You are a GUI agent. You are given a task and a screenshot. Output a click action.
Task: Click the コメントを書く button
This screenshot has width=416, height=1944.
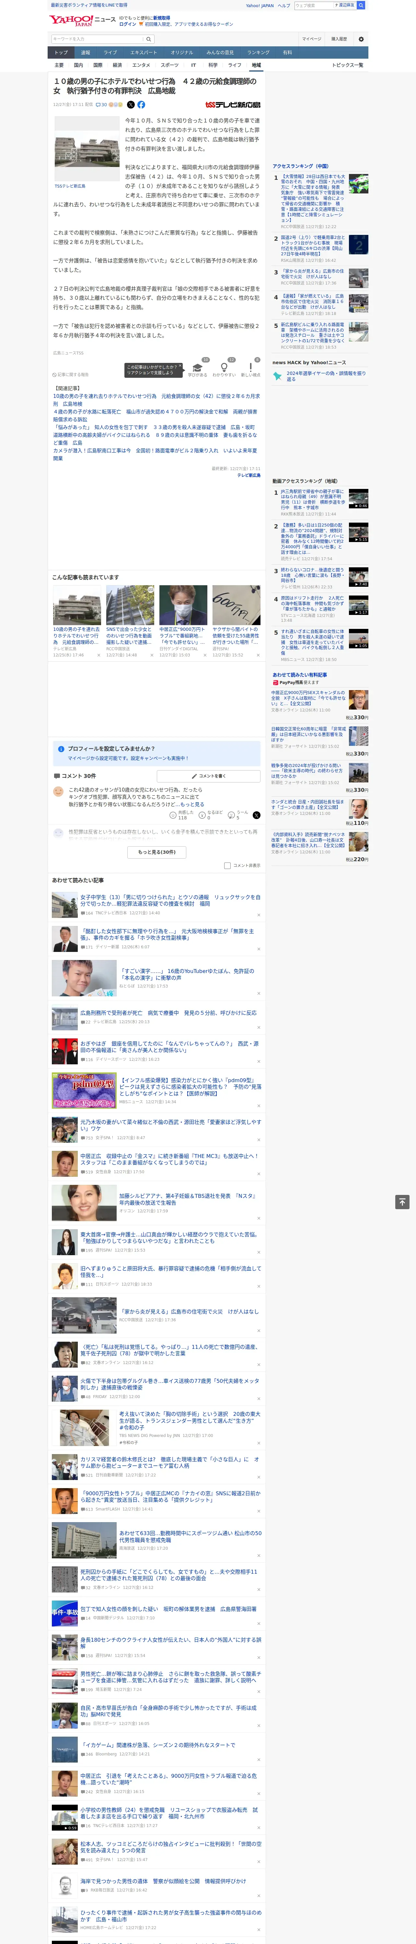(208, 776)
